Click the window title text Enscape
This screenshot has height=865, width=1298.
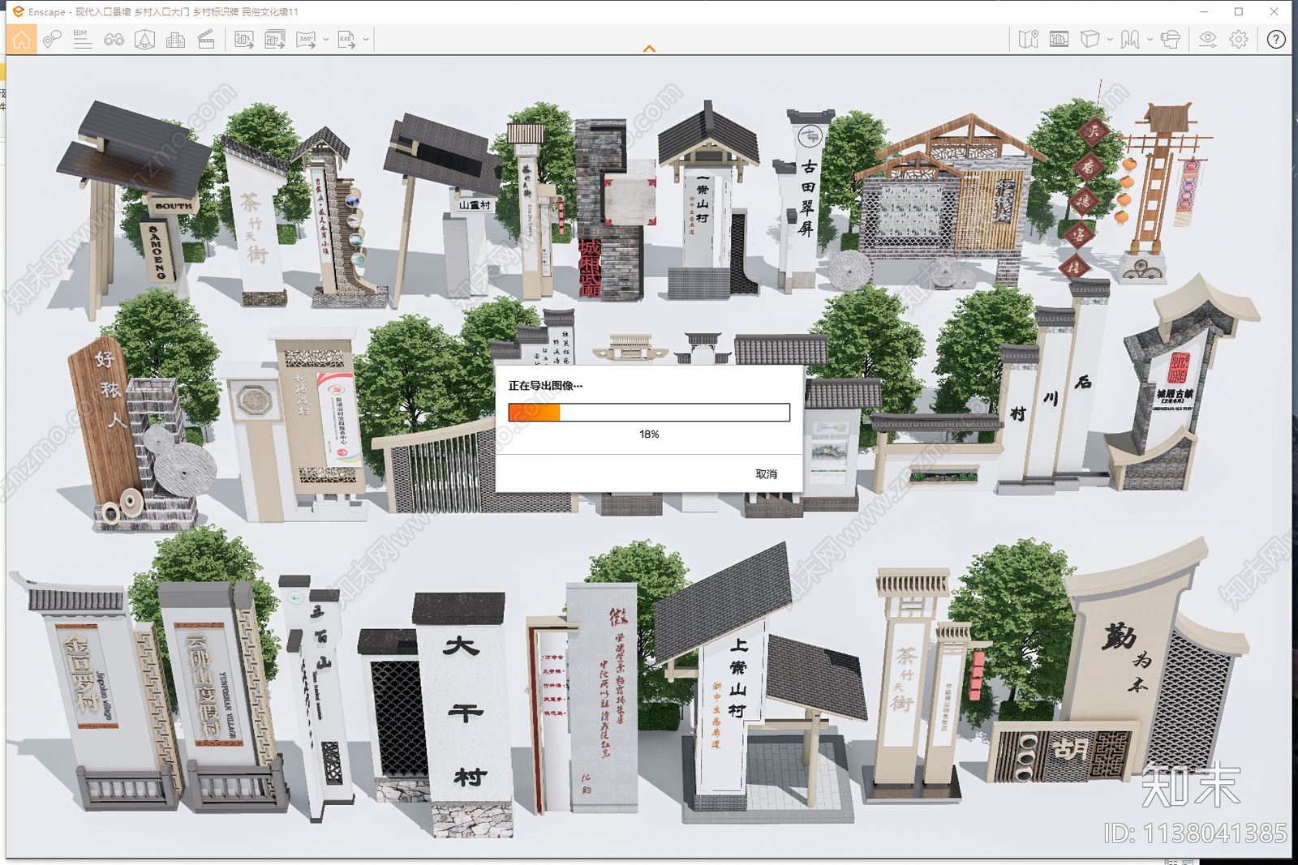tap(47, 11)
